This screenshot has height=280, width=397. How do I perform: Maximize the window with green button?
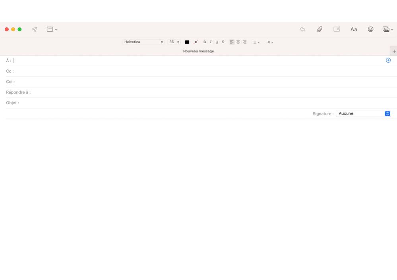[x=19, y=29]
